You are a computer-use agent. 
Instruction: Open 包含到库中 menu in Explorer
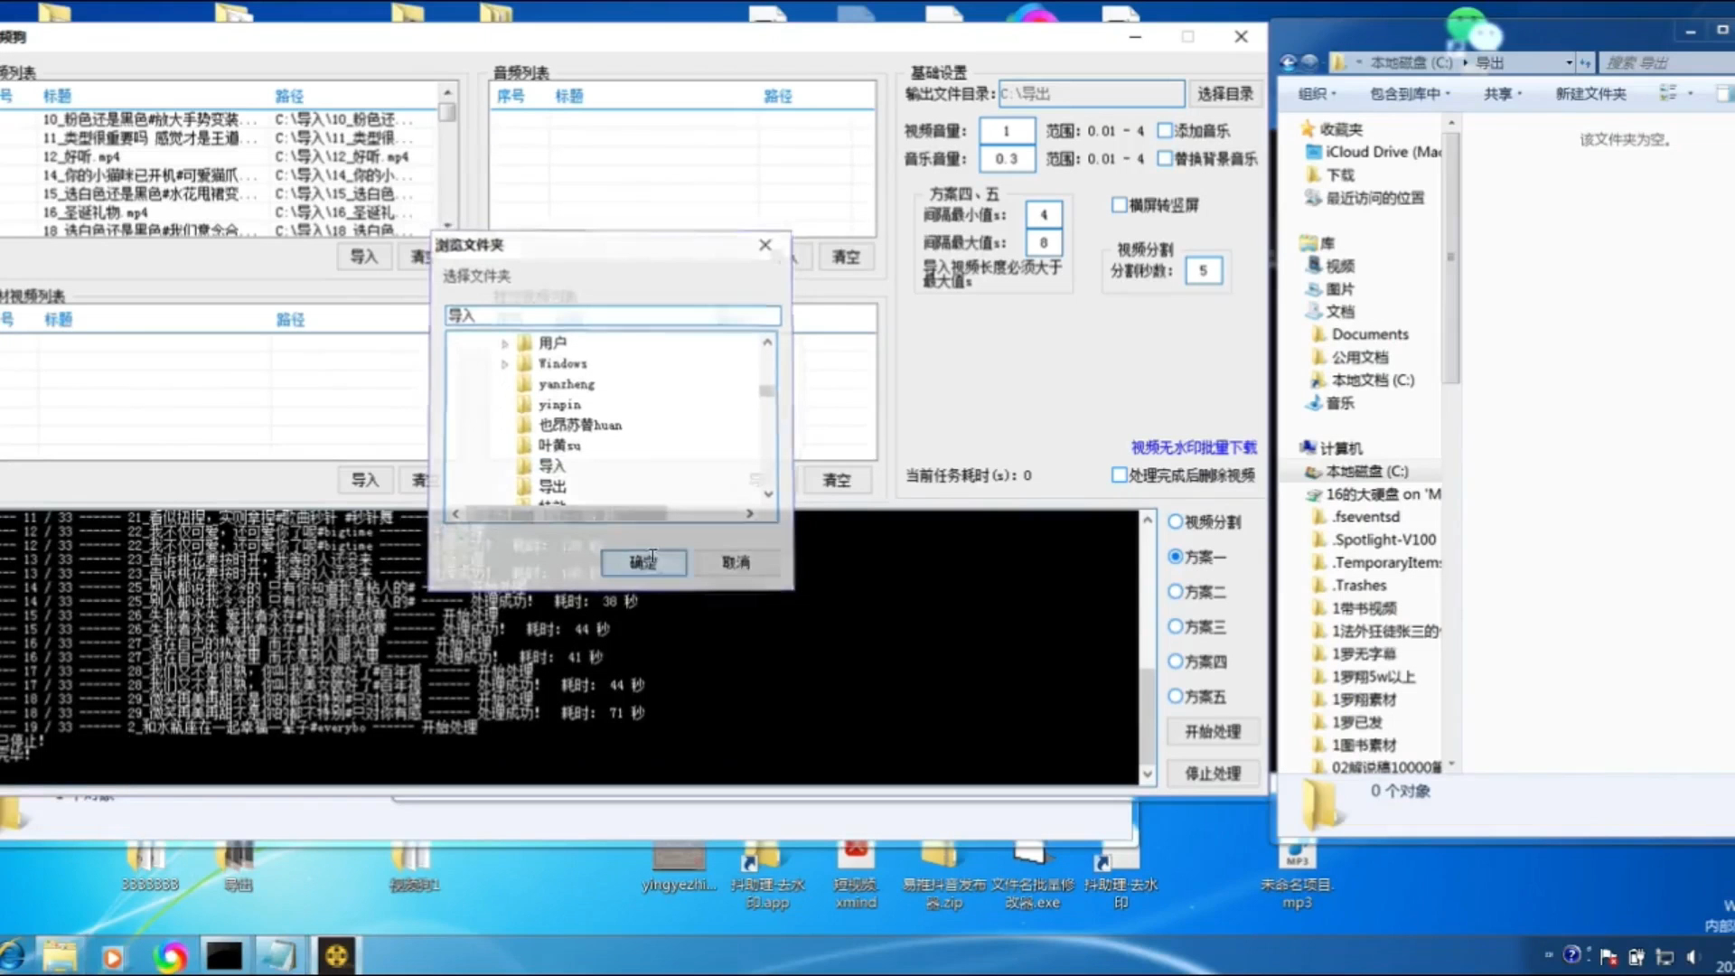coord(1410,93)
